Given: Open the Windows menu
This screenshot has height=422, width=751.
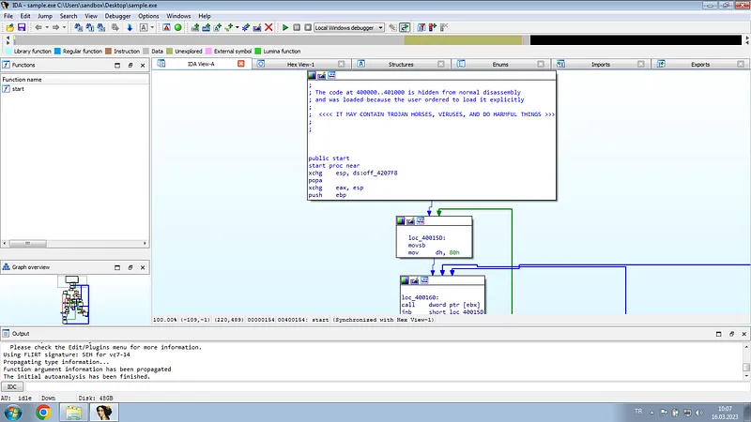Looking at the screenshot, I should click(x=178, y=16).
